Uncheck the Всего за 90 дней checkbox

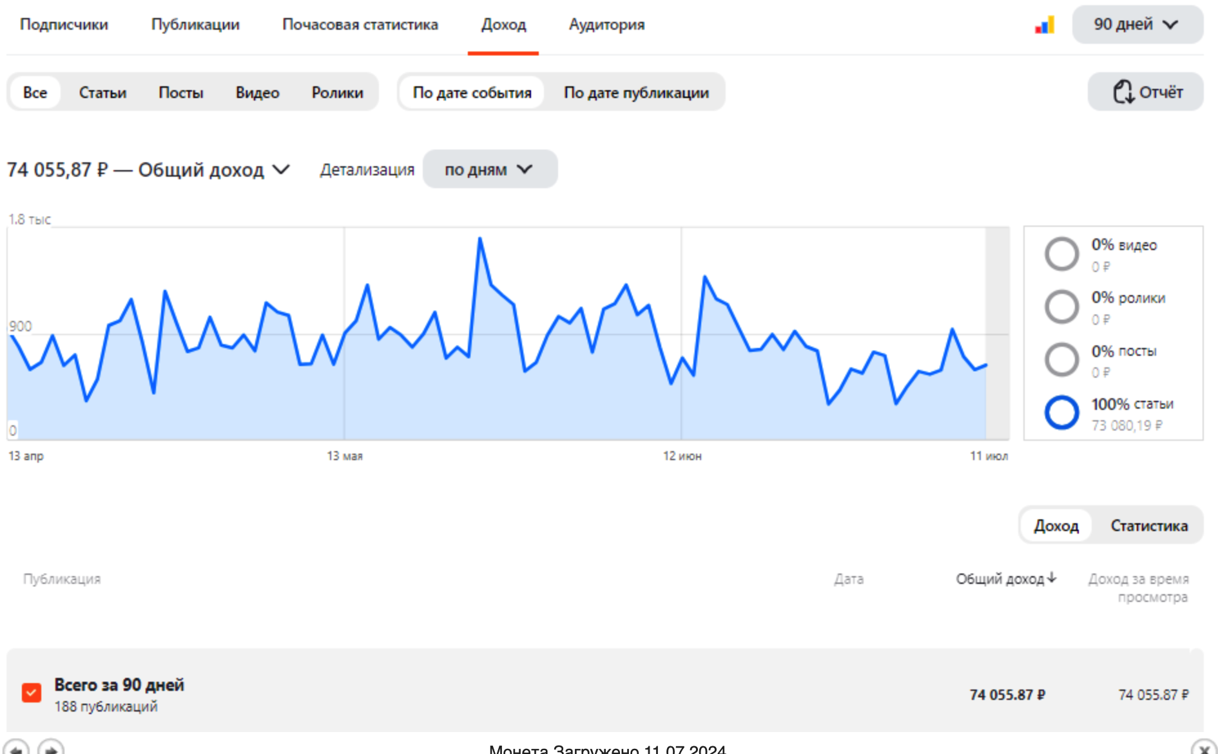[32, 693]
